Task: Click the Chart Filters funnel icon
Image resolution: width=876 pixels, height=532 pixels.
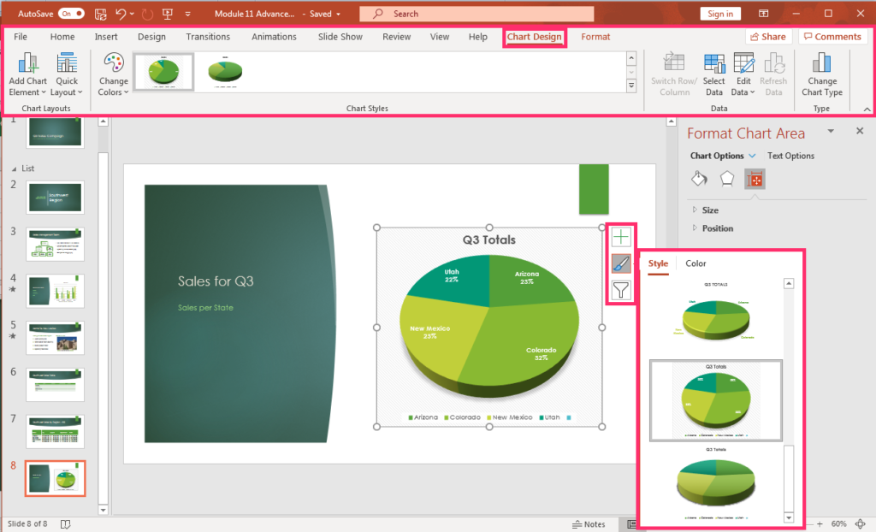Action: pos(621,291)
